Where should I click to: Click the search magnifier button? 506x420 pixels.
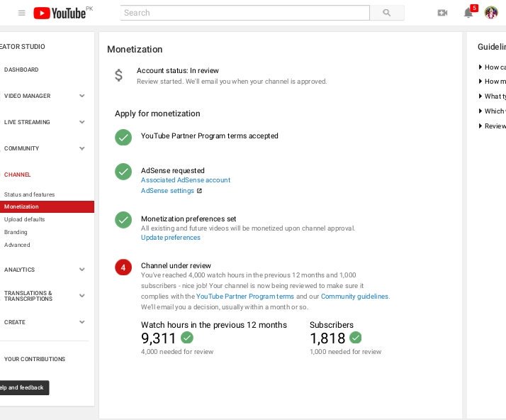click(387, 13)
